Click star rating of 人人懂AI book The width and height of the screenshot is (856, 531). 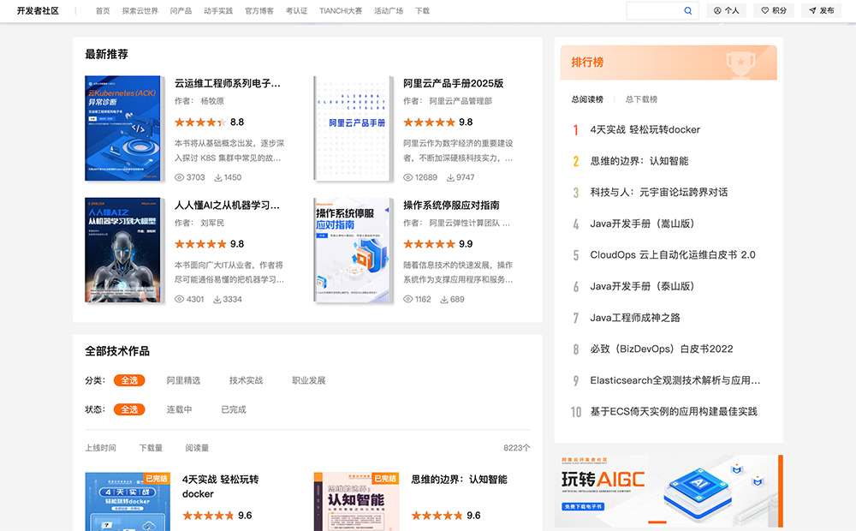tap(199, 243)
